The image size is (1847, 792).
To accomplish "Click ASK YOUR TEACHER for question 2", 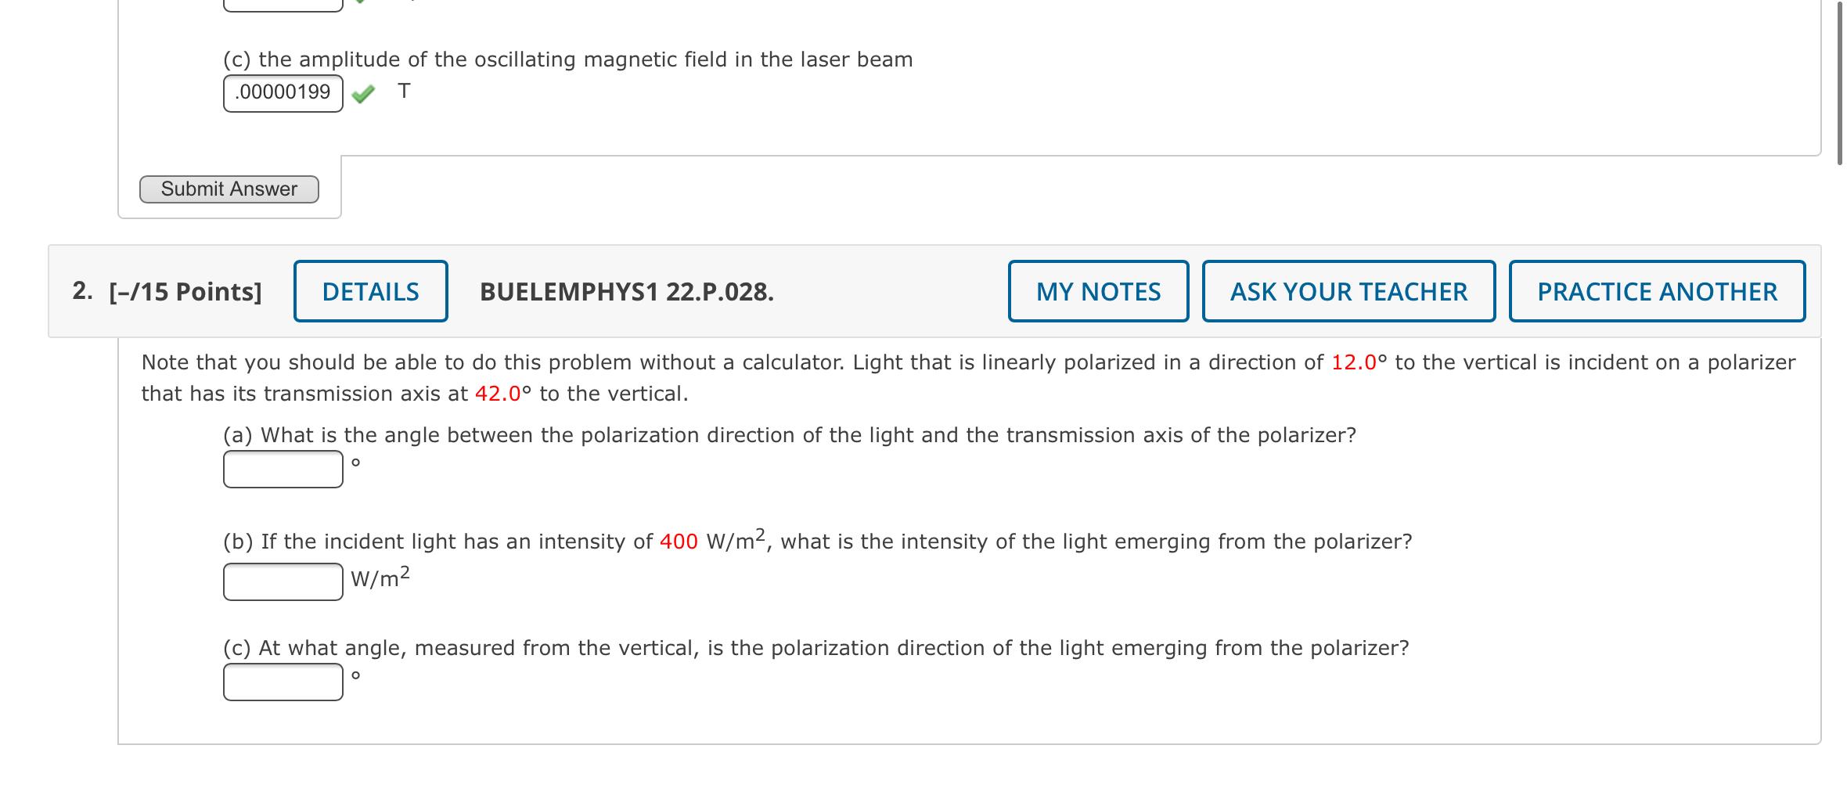I will pyautogui.click(x=1348, y=290).
